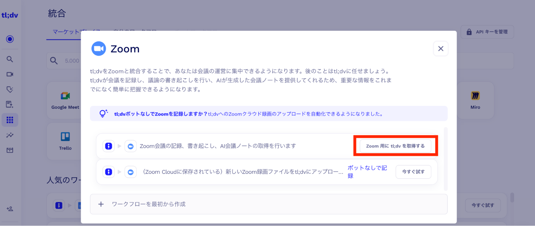Click the clips film icon in sidebar
The image size is (535, 226).
pyautogui.click(x=10, y=150)
